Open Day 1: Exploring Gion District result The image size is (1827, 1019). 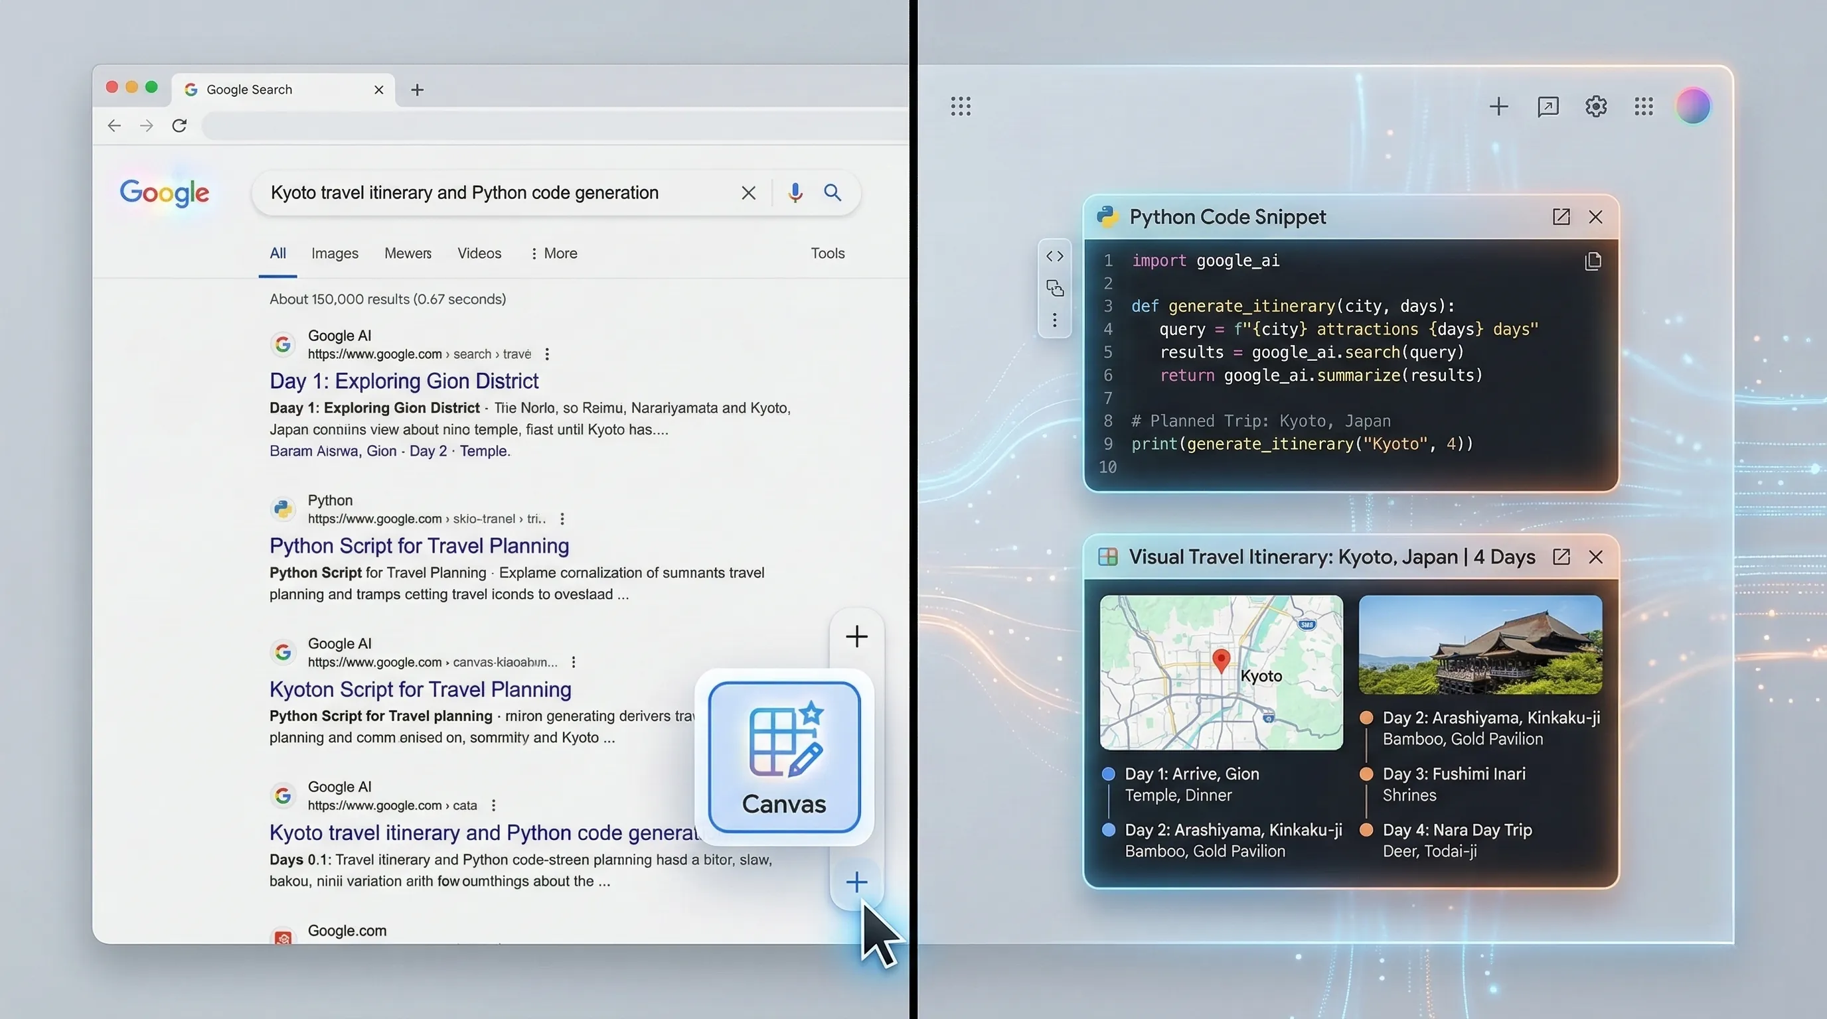[x=404, y=381]
